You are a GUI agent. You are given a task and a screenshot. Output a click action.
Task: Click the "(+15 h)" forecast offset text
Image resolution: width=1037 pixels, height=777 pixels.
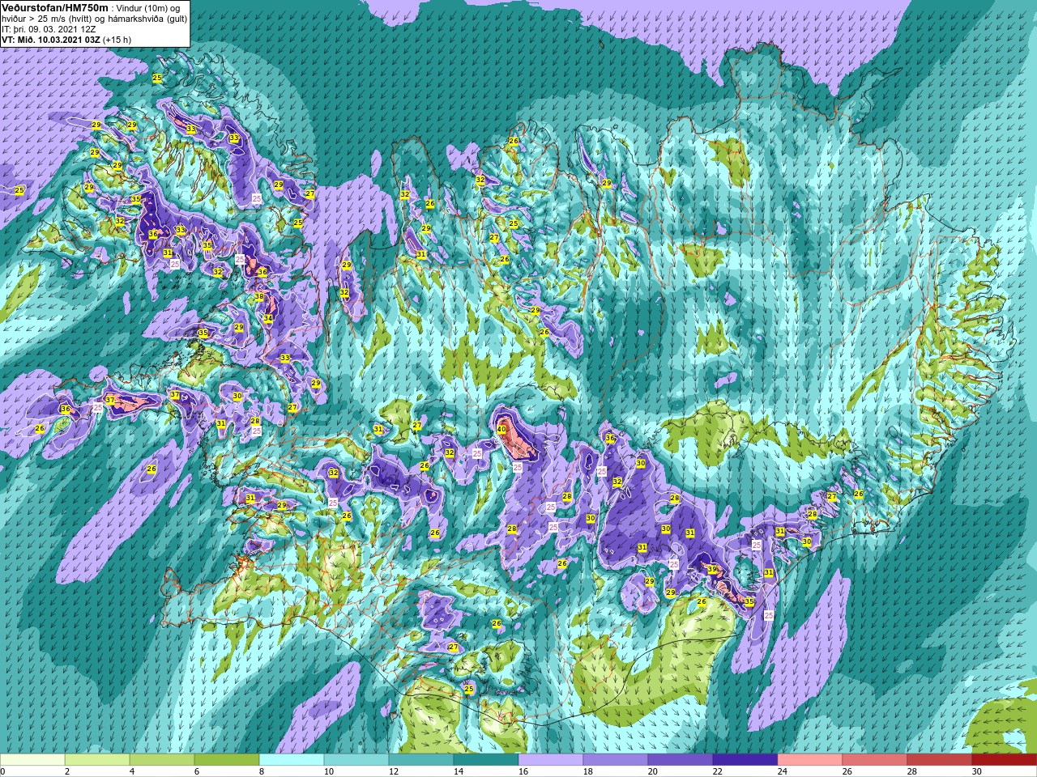click(x=117, y=40)
